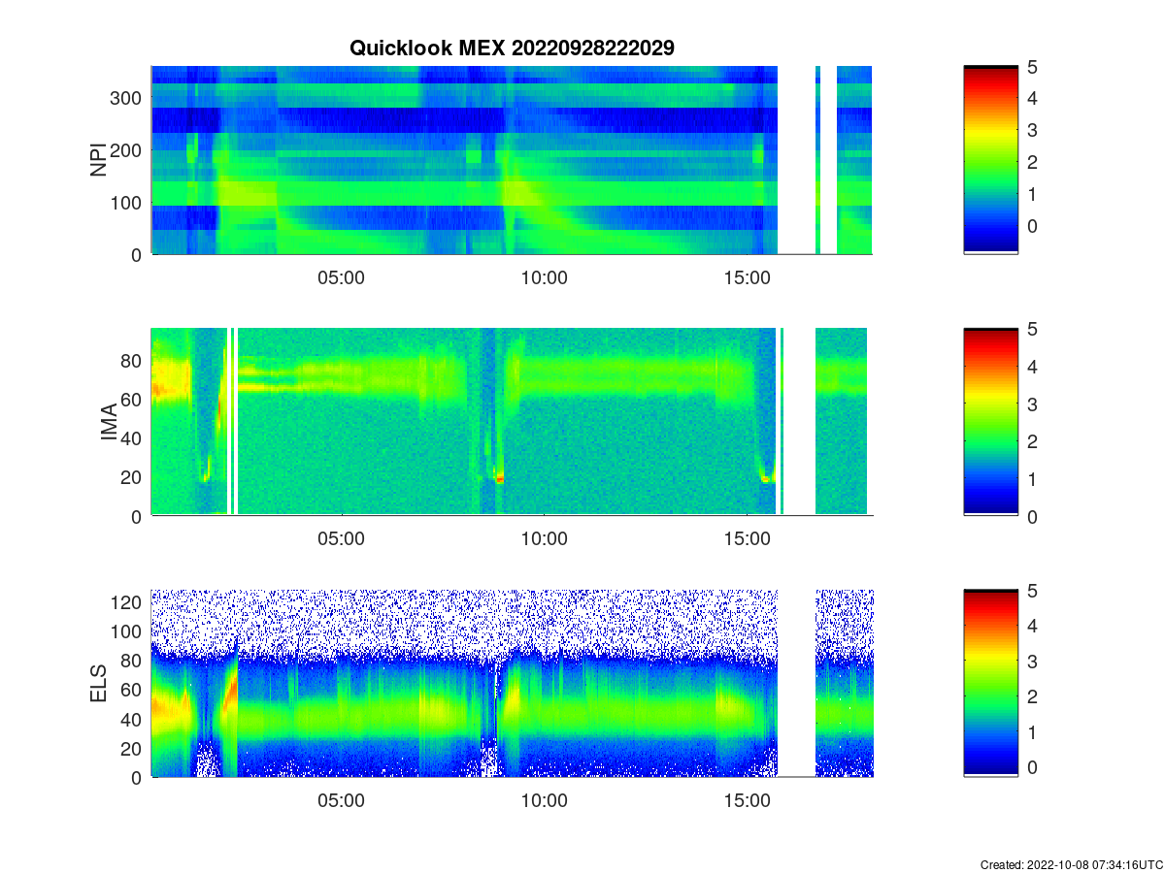Click the ELS panel colorbar

(x=990, y=683)
